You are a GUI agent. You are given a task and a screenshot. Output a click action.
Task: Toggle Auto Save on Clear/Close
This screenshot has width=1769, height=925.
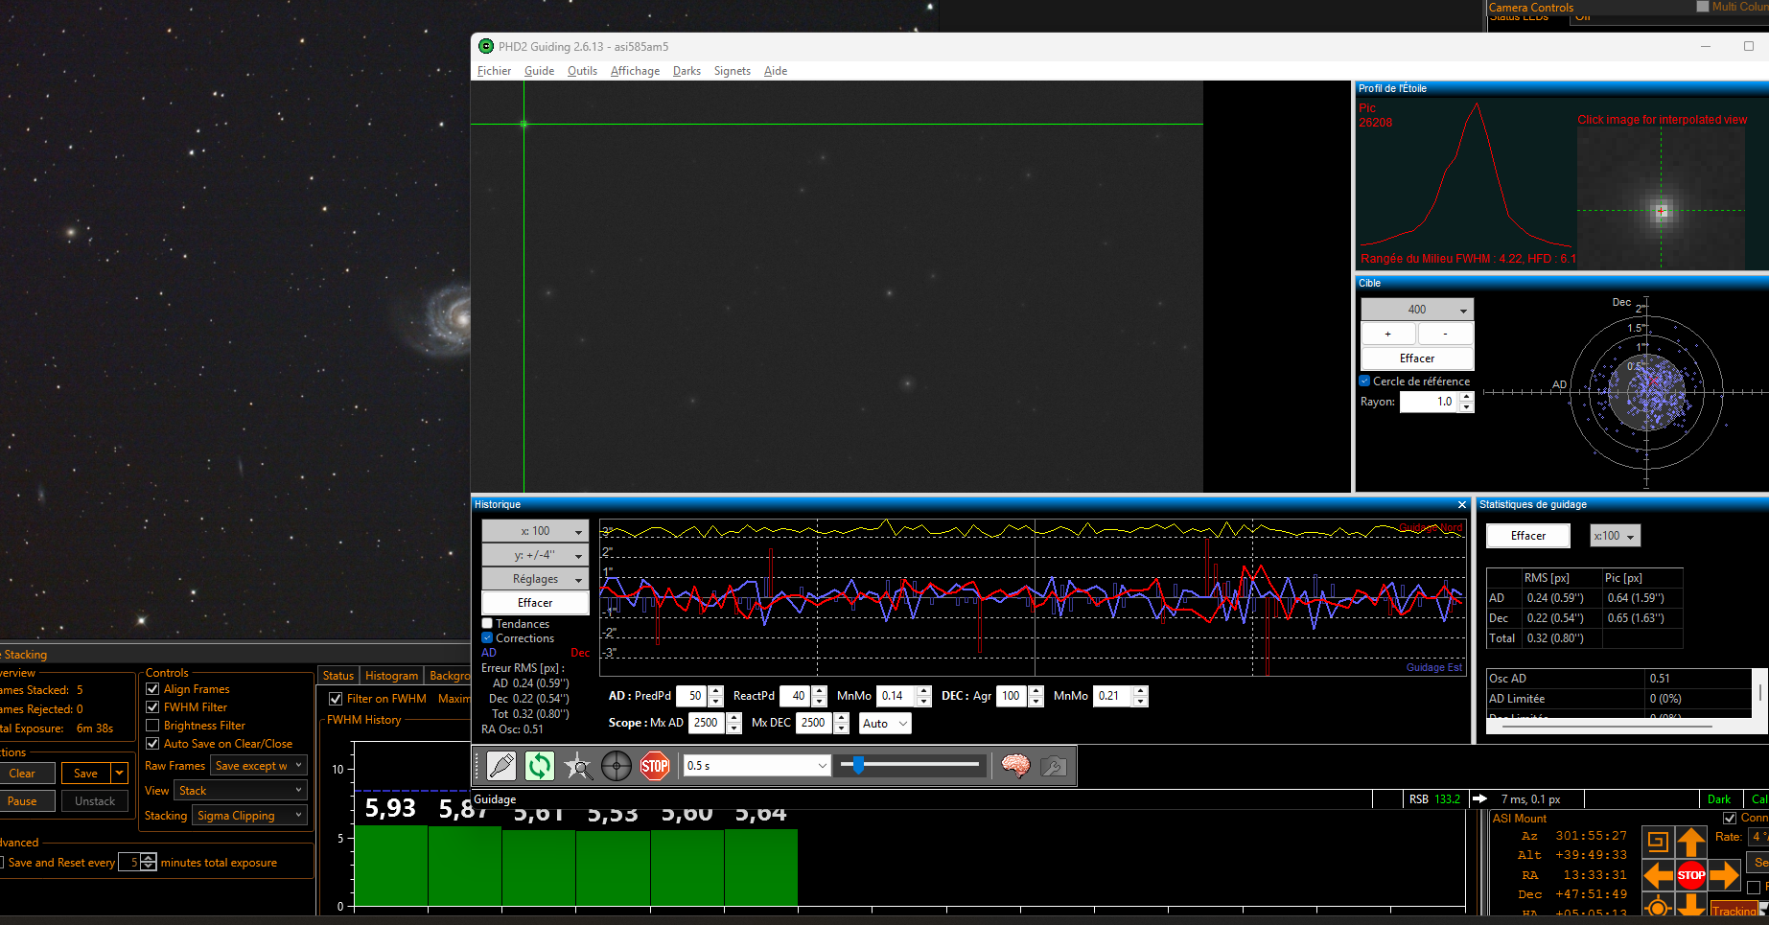(x=152, y=744)
